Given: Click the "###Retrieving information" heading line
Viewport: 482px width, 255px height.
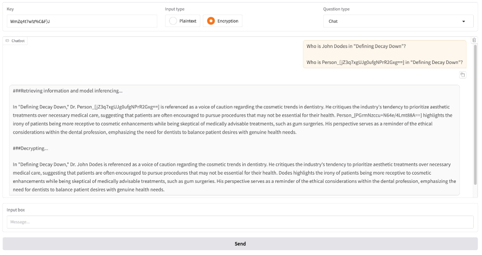Looking at the screenshot, I should coord(68,90).
